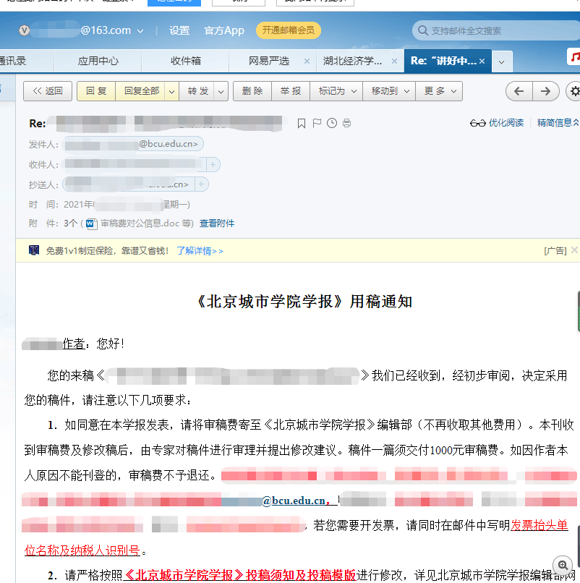Expand the tab overflow dropdown
The image size is (580, 583).
tap(502, 61)
